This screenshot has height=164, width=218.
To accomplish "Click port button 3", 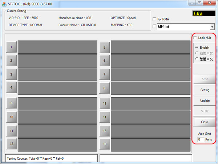I will 11,74.
